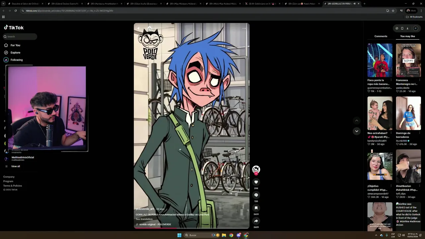Viewport: 425px width, 239px height.
Task: Open poloverde_art creator avatar
Action: tap(256, 170)
